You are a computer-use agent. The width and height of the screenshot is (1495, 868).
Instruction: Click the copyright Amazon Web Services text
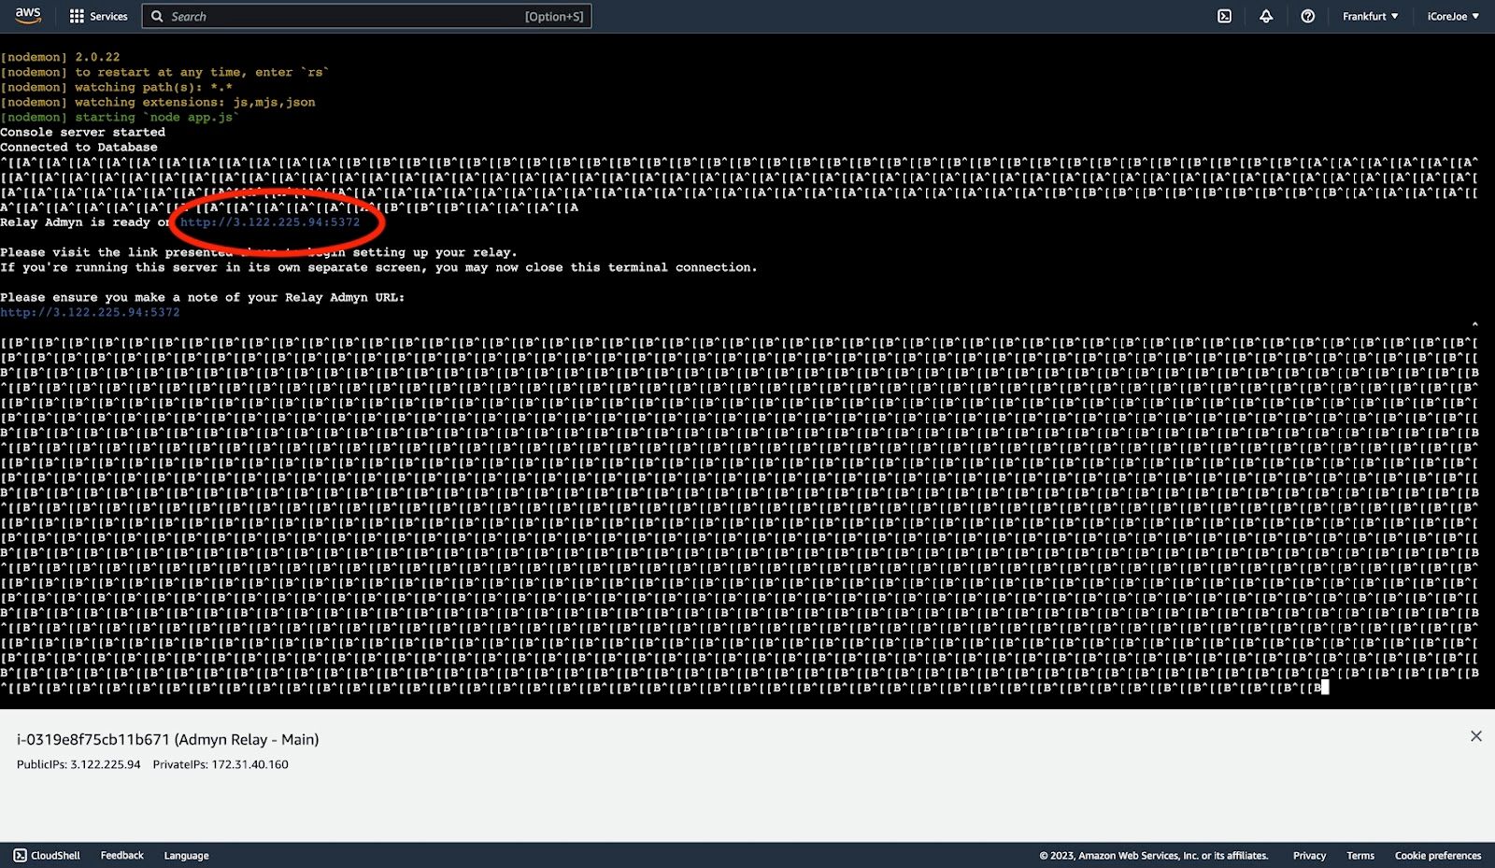click(x=1154, y=855)
